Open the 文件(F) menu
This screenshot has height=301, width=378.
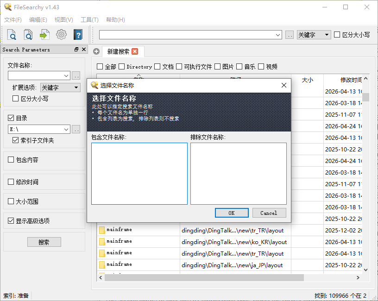13,20
